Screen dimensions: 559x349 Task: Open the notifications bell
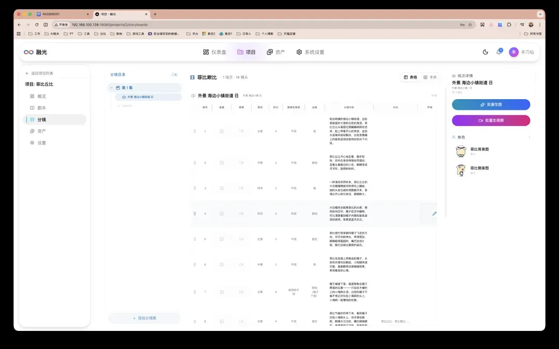click(x=499, y=52)
